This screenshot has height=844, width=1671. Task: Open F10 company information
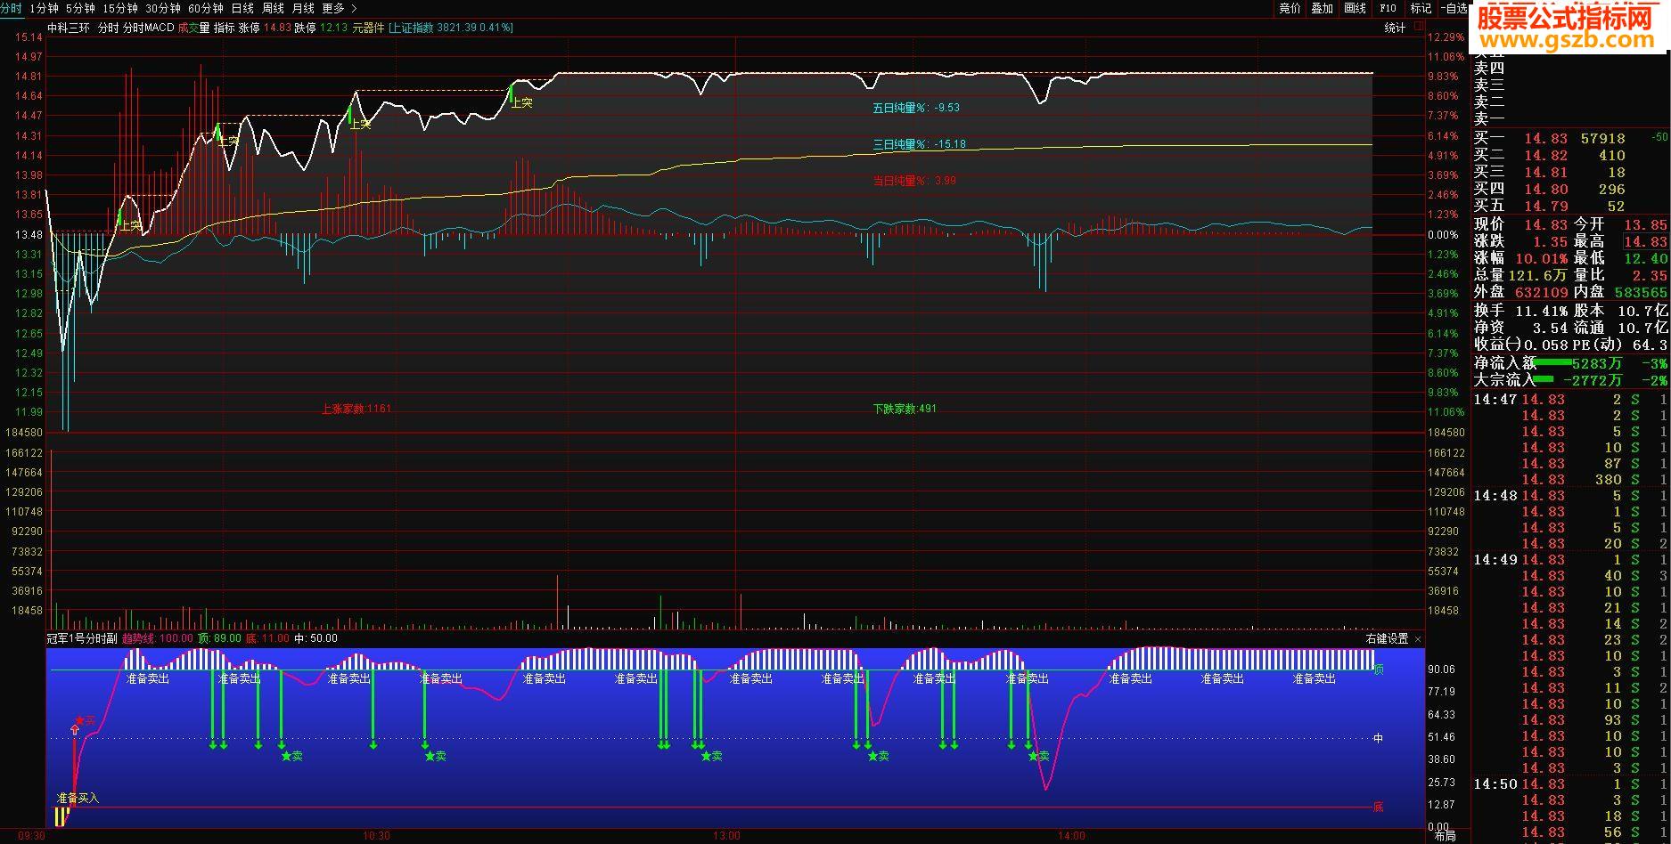coord(1388,8)
